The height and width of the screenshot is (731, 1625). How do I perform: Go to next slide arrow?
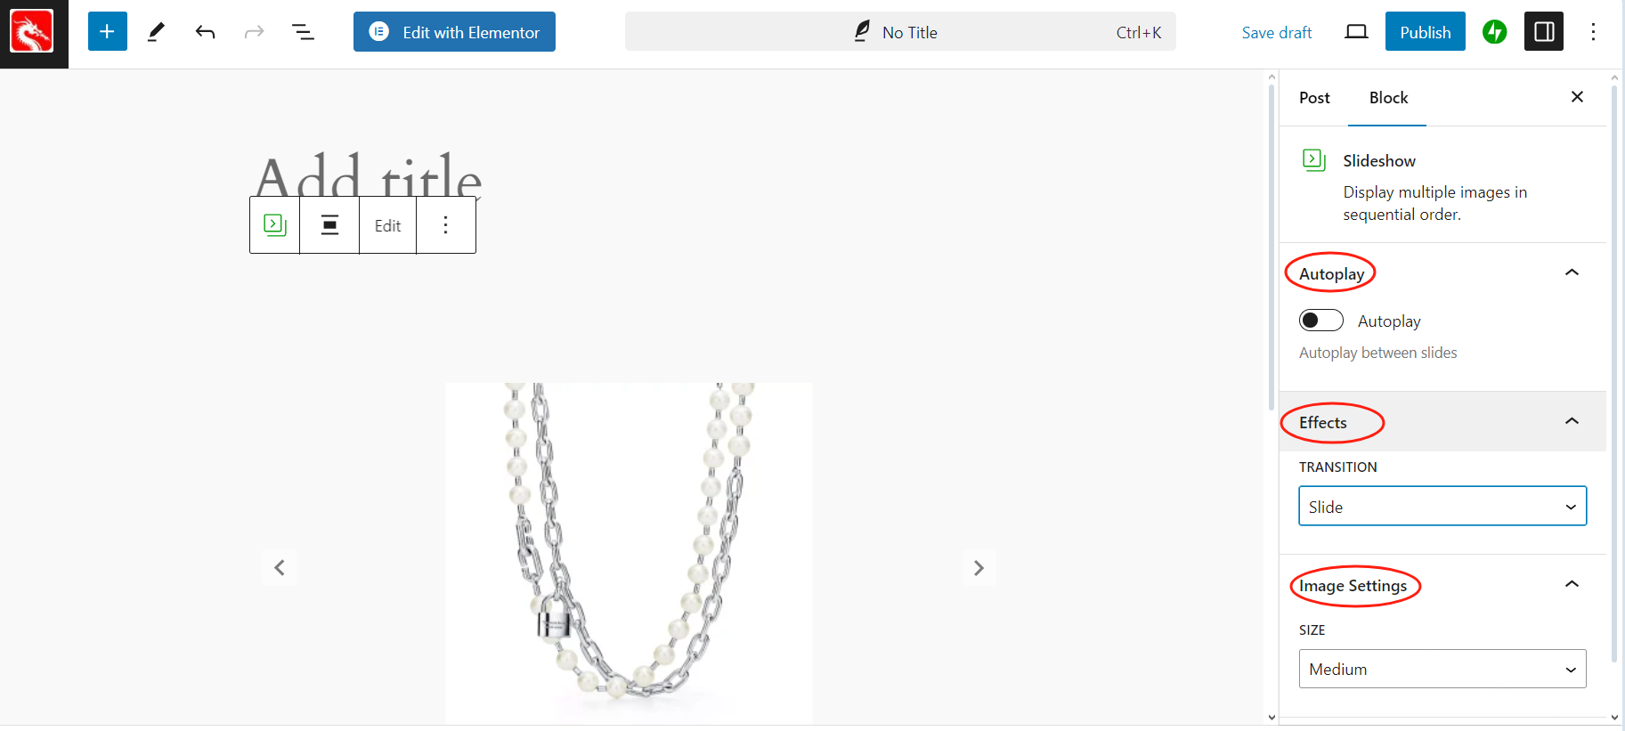(x=979, y=568)
